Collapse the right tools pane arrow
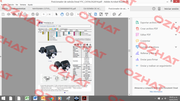This screenshot has width=180, height=101. click(x=131, y=57)
